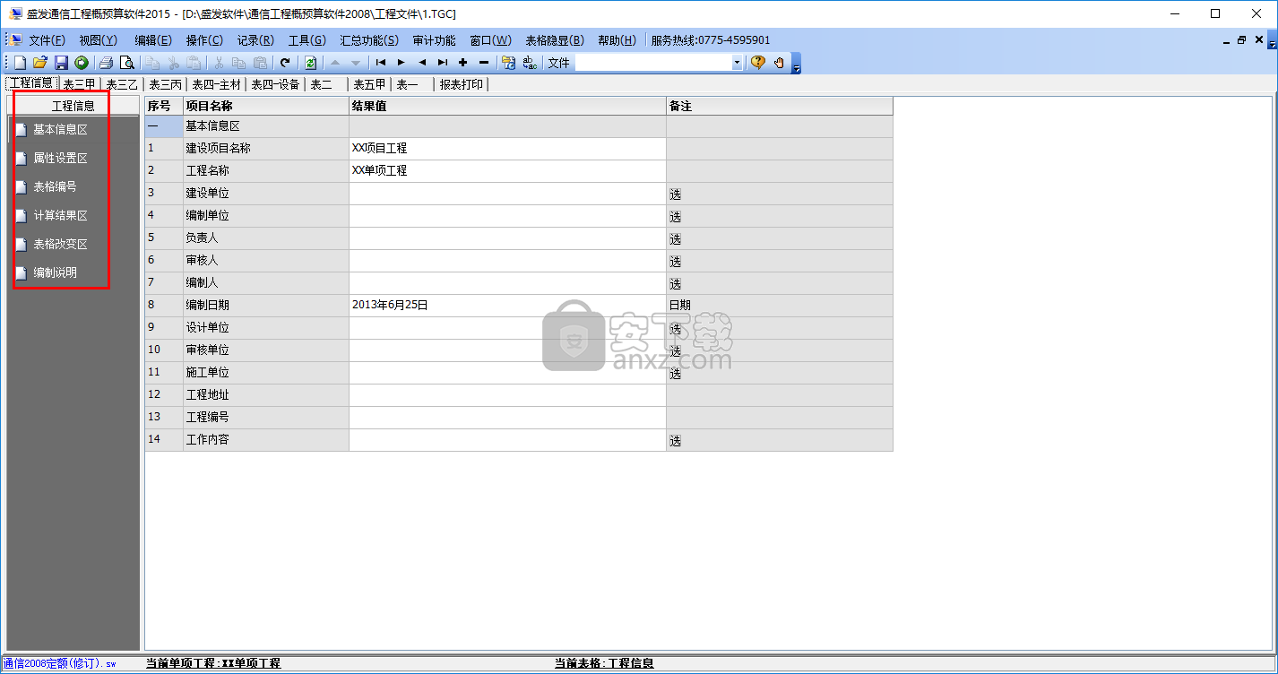Open the 操作(C) menu
The image size is (1278, 674).
[x=204, y=40]
